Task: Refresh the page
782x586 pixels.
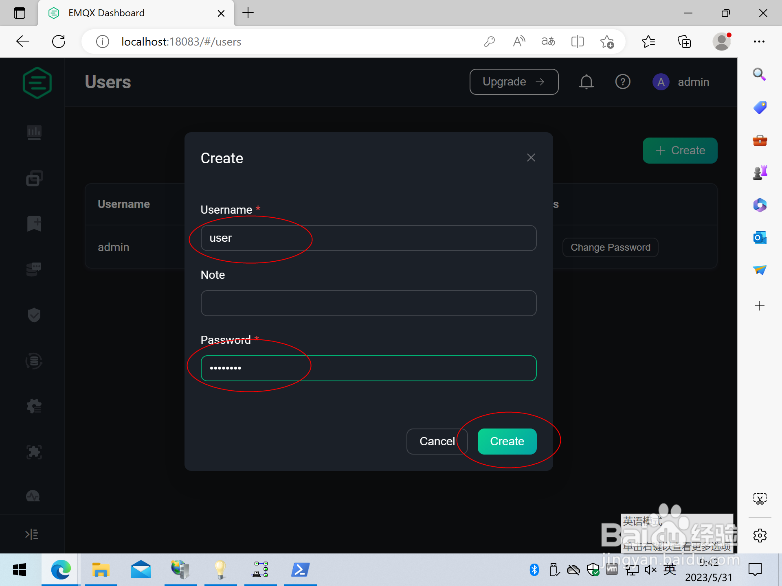Action: 59,41
